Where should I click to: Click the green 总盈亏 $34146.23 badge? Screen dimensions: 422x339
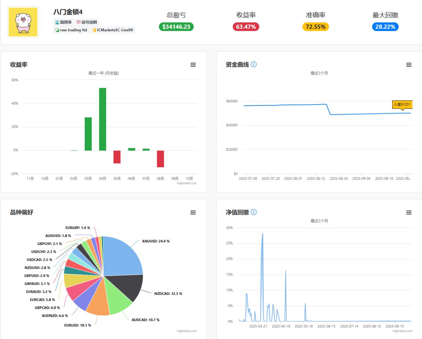click(176, 27)
